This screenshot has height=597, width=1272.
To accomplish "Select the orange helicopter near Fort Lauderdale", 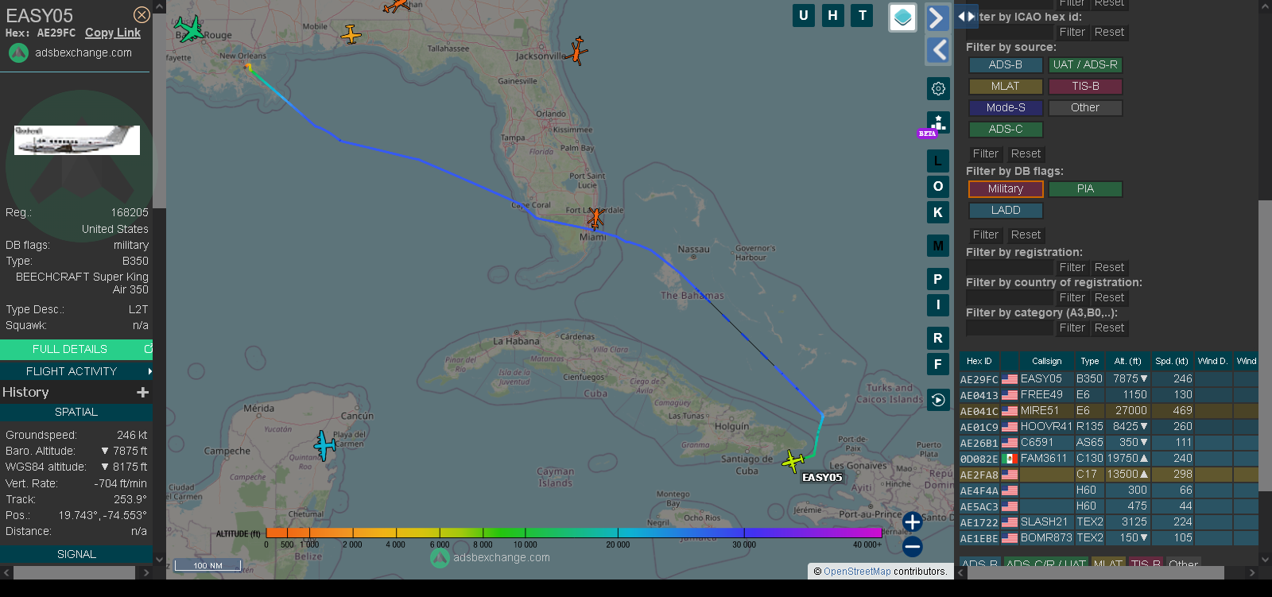I will pyautogui.click(x=595, y=217).
